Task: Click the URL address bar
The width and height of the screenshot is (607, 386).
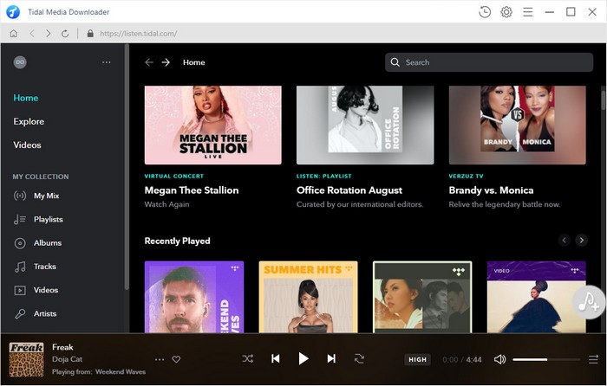Action: [x=138, y=34]
